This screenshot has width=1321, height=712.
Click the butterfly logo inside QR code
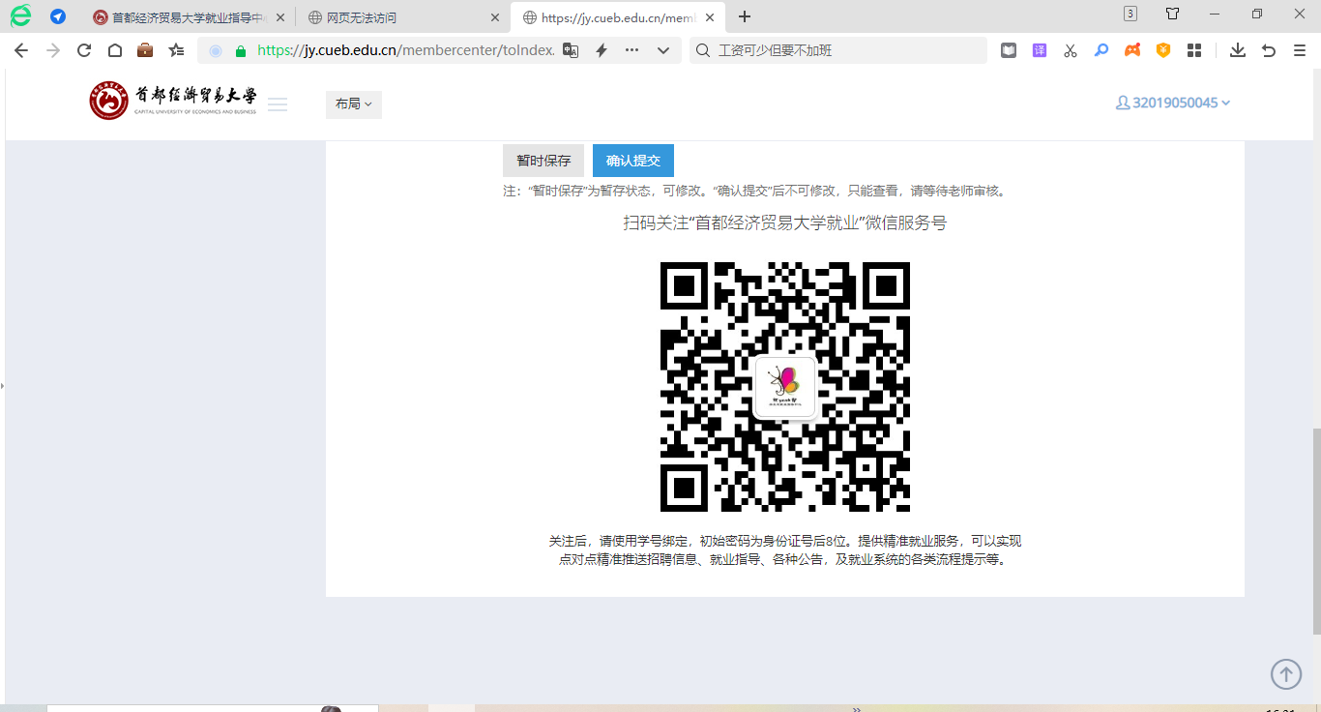click(x=784, y=388)
